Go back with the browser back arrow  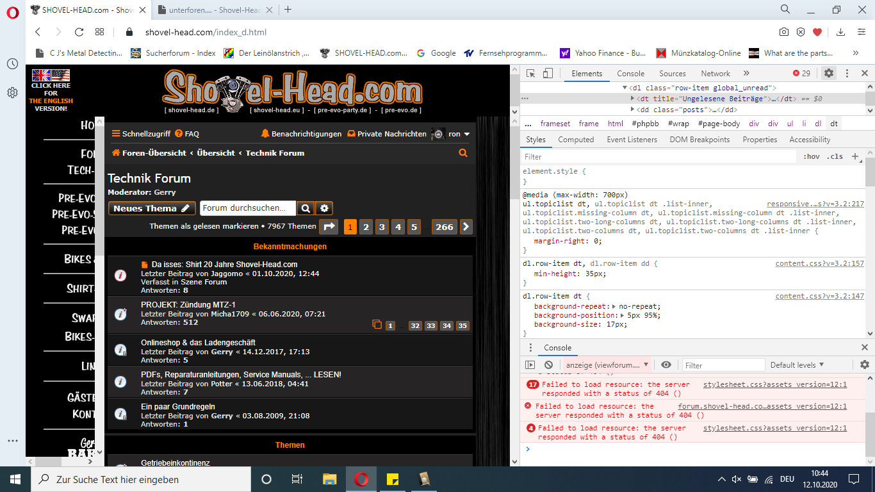pos(38,32)
